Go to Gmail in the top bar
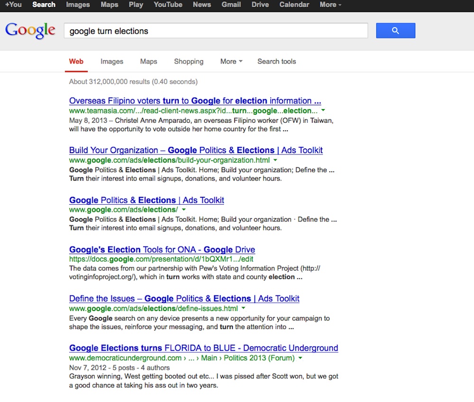474x402 pixels. point(231,5)
